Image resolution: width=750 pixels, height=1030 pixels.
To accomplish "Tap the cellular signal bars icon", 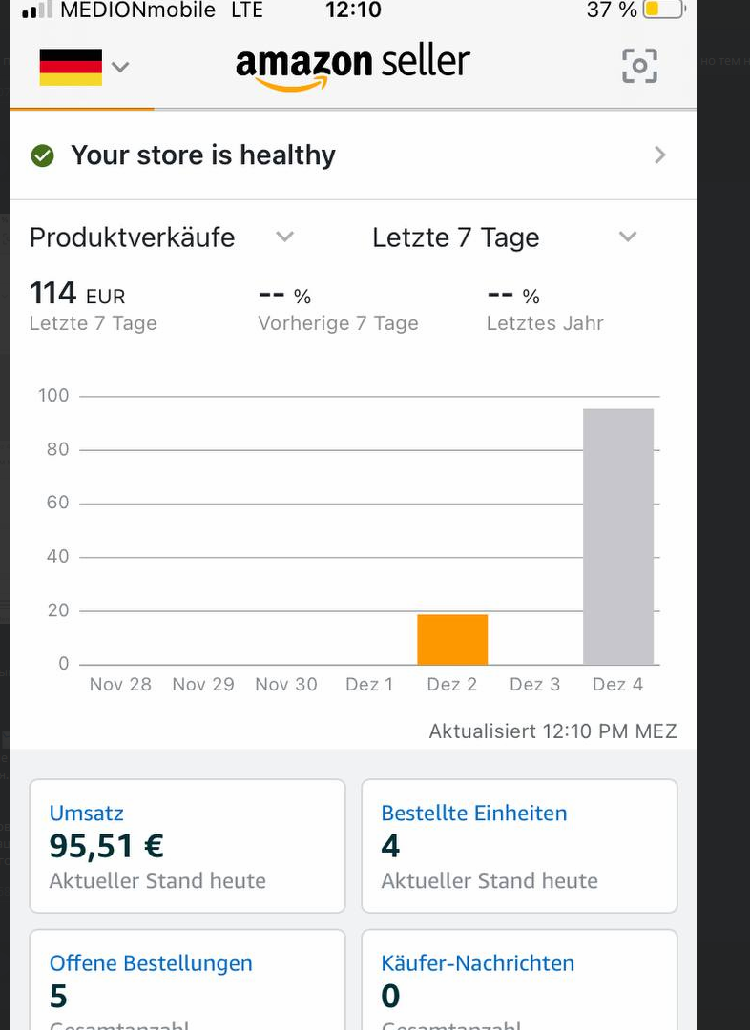I will 37,10.
